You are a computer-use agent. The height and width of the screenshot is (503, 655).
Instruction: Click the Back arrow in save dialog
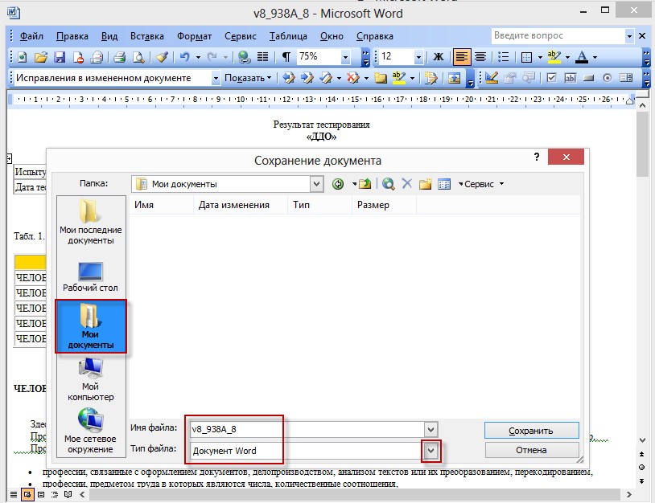[x=338, y=184]
